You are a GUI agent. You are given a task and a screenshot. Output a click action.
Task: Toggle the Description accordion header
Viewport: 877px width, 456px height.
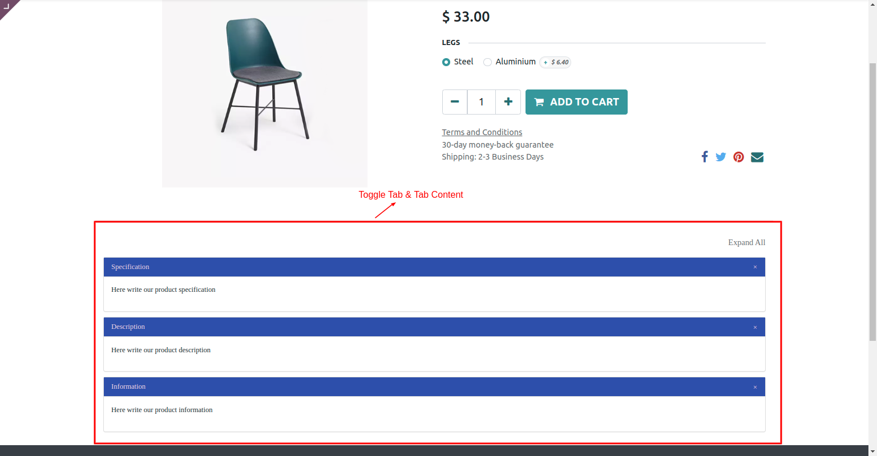point(434,327)
